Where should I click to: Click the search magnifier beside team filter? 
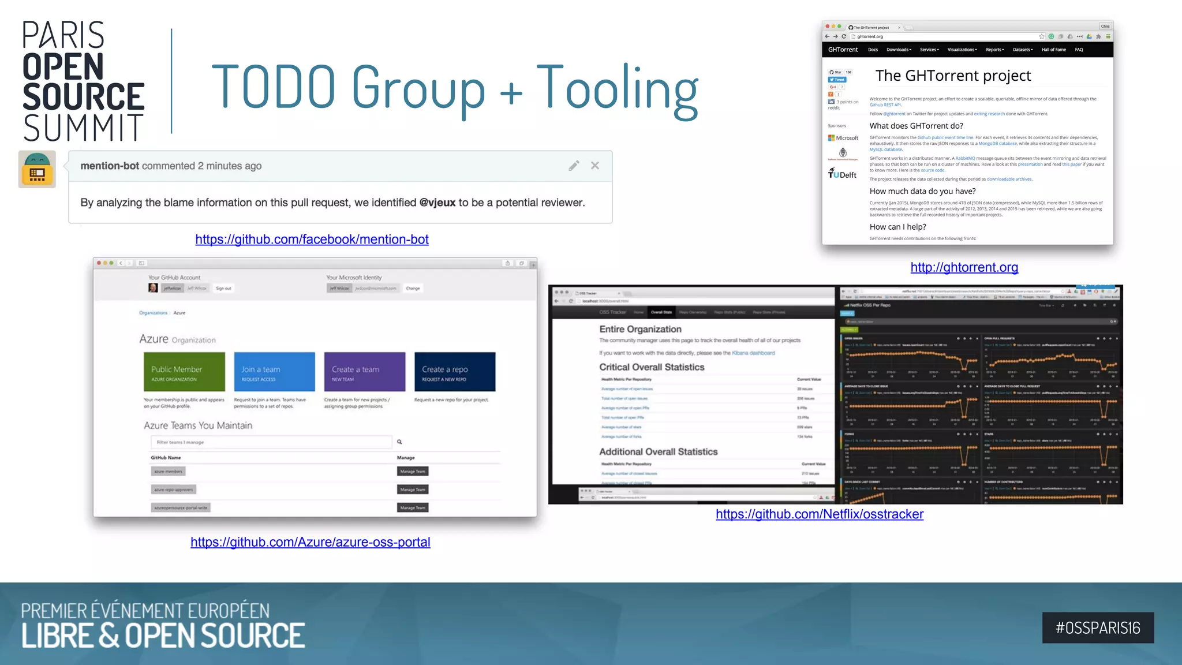399,442
